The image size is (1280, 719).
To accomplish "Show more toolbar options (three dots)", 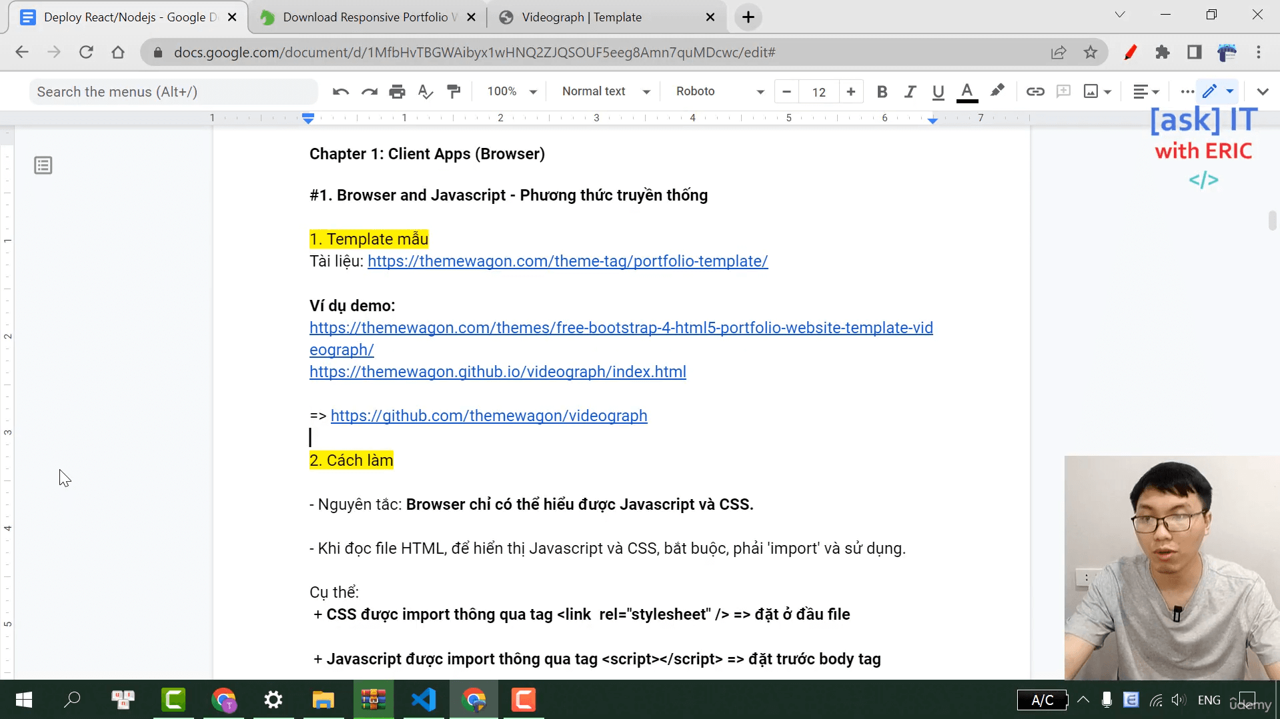I will [x=1187, y=91].
